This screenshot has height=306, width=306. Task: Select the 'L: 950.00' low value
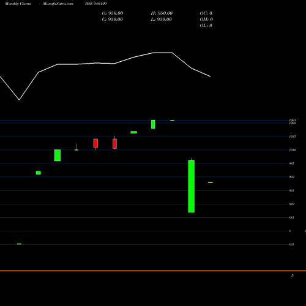tap(162, 20)
